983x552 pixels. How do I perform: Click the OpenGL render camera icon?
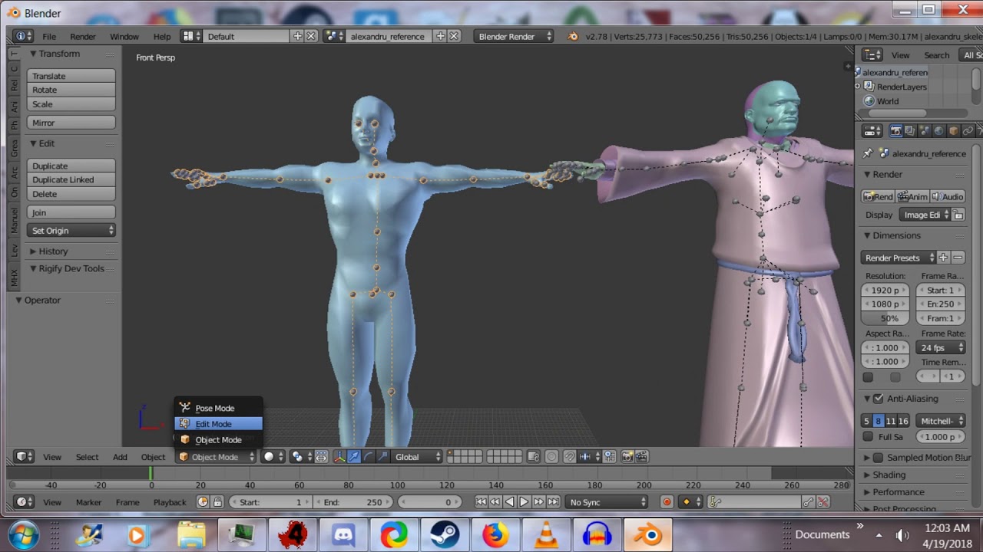[627, 457]
